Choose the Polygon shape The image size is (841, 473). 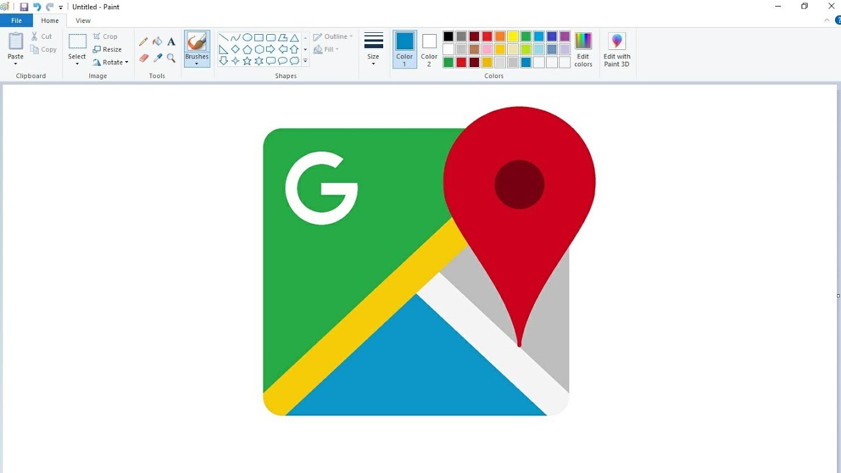(x=283, y=37)
